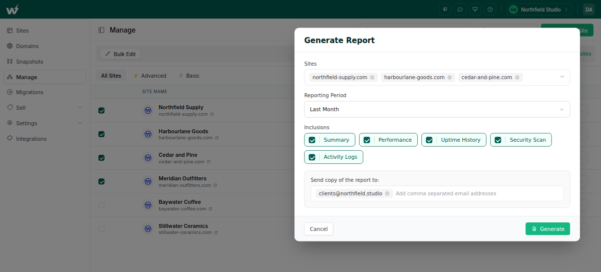
Task: Open meridian-outfitters.com external link icon
Action: pyautogui.click(x=215, y=185)
